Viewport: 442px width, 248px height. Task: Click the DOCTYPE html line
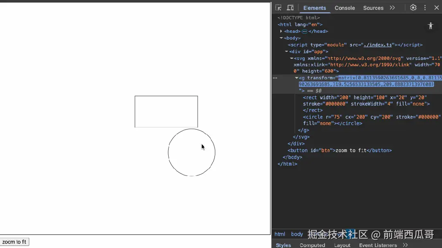point(298,18)
